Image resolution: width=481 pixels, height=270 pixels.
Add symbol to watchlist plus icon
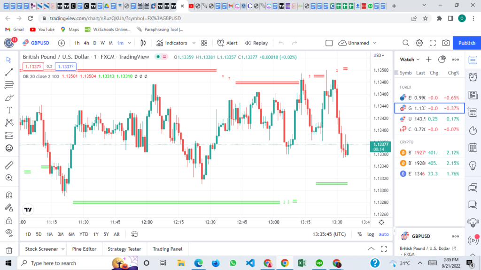428,60
